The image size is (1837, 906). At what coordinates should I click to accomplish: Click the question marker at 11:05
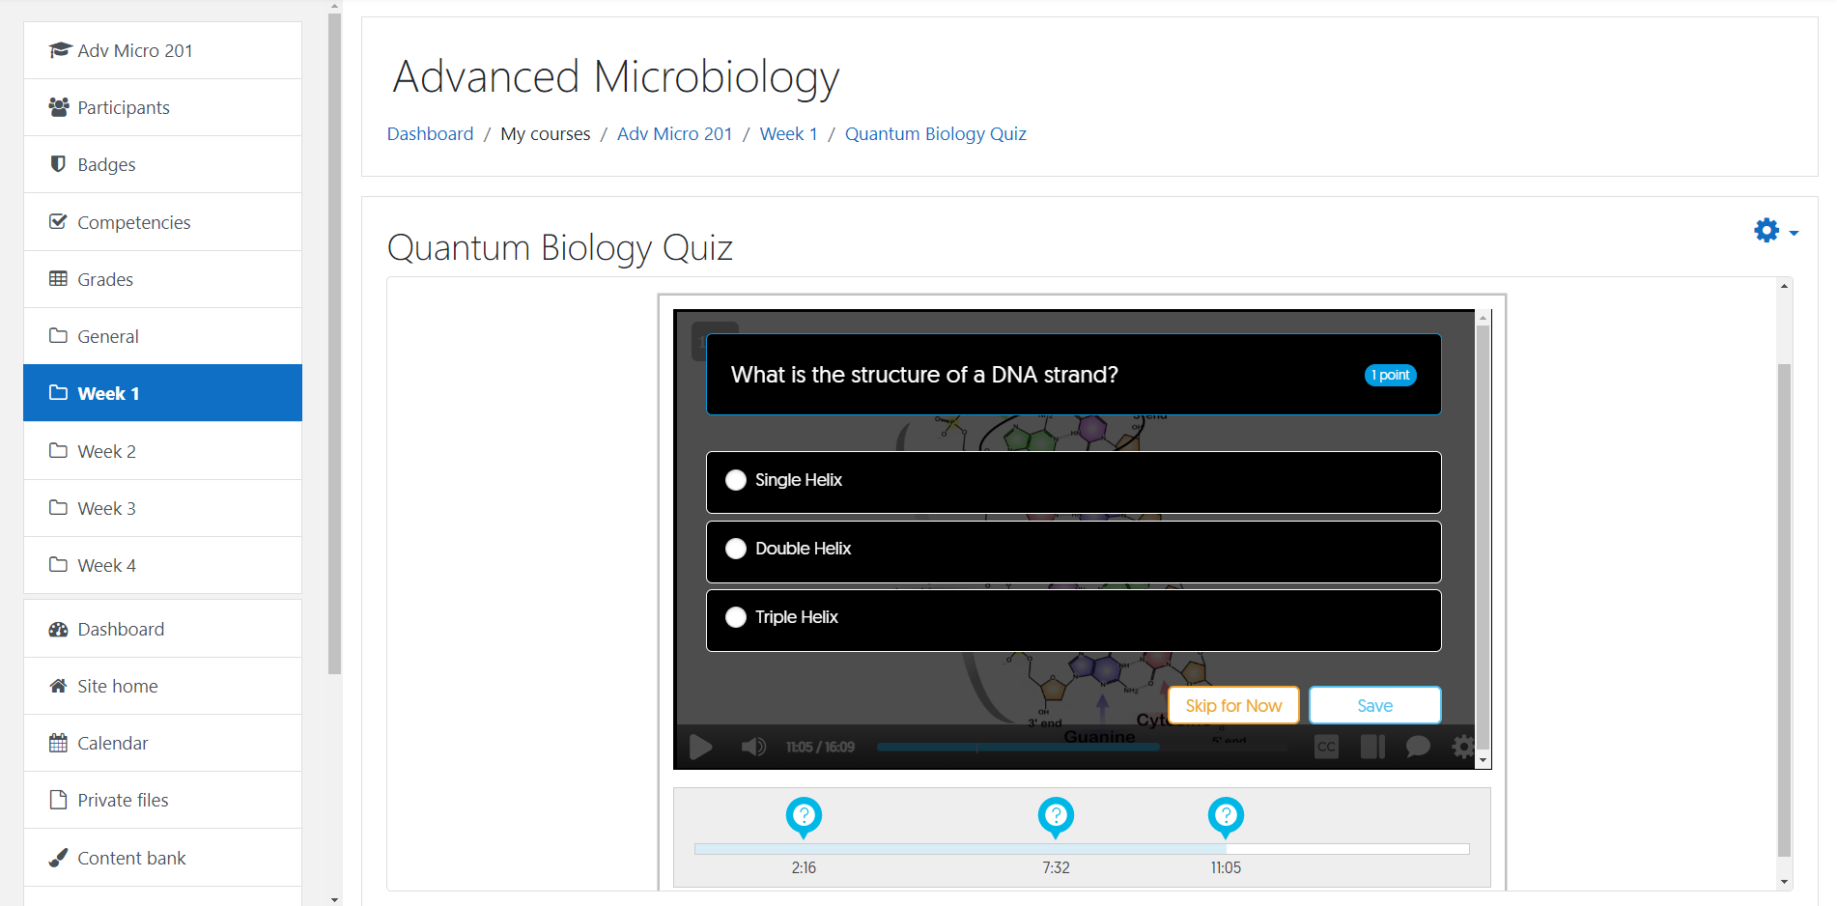[1226, 816]
